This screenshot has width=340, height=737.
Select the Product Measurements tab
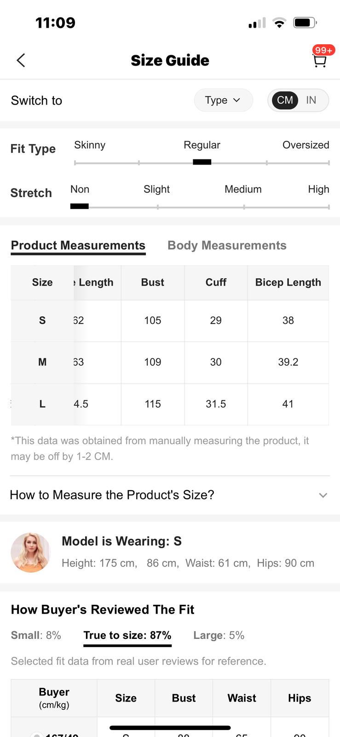pos(78,246)
